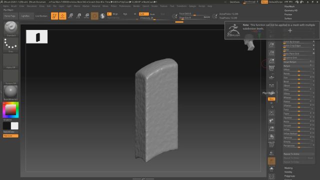
Task: Expand the Preview sub-palette
Action: (x=288, y=14)
